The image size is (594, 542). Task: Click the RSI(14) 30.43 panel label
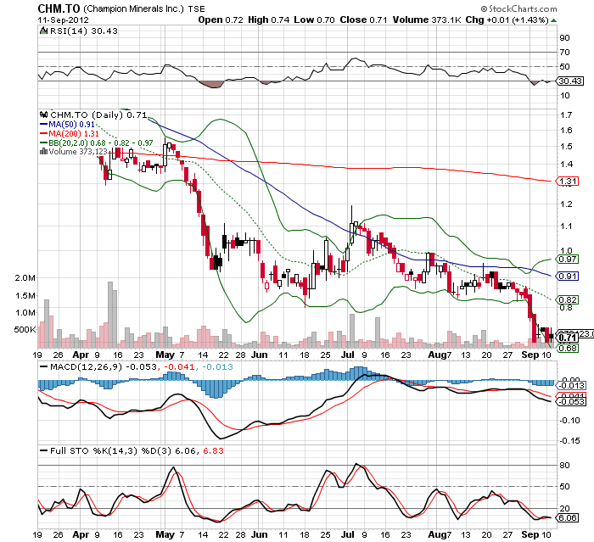tap(84, 31)
